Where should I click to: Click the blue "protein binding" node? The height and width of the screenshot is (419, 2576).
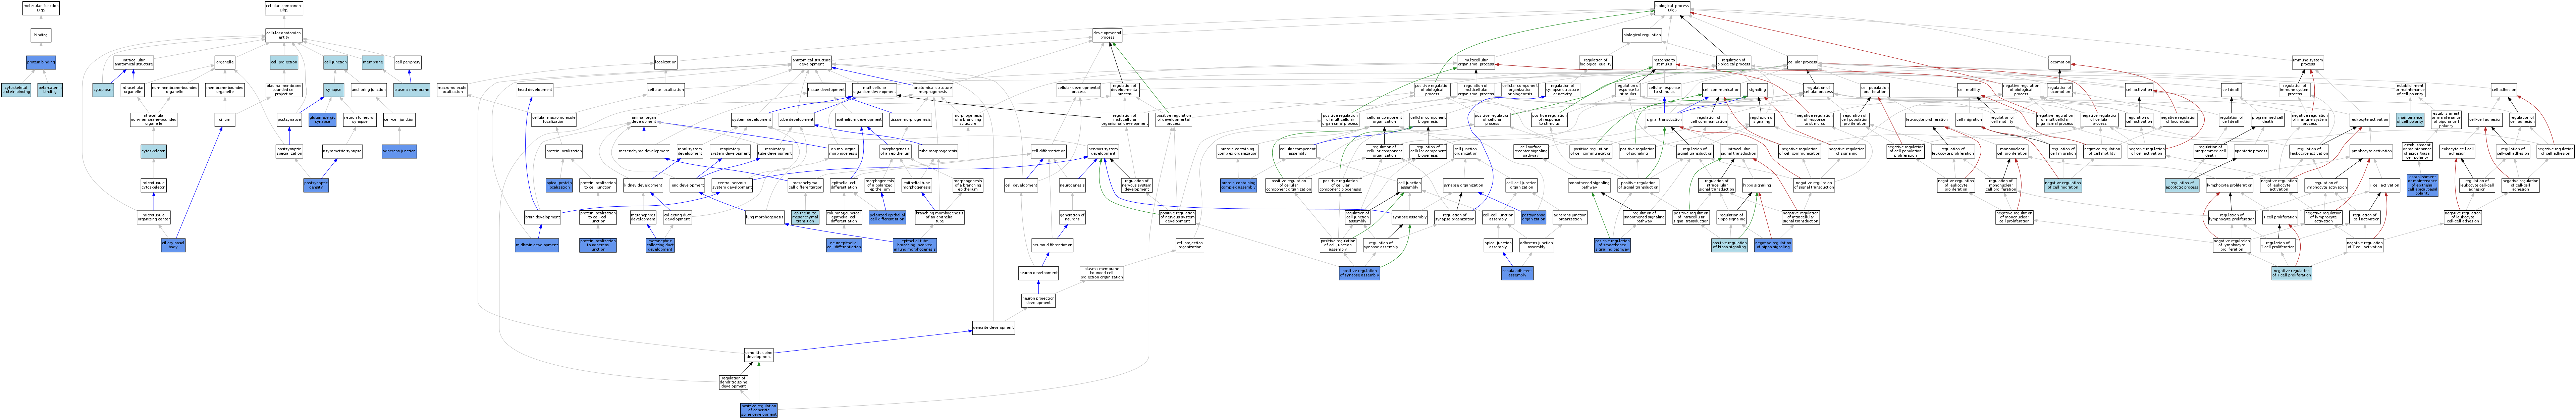tap(41, 62)
